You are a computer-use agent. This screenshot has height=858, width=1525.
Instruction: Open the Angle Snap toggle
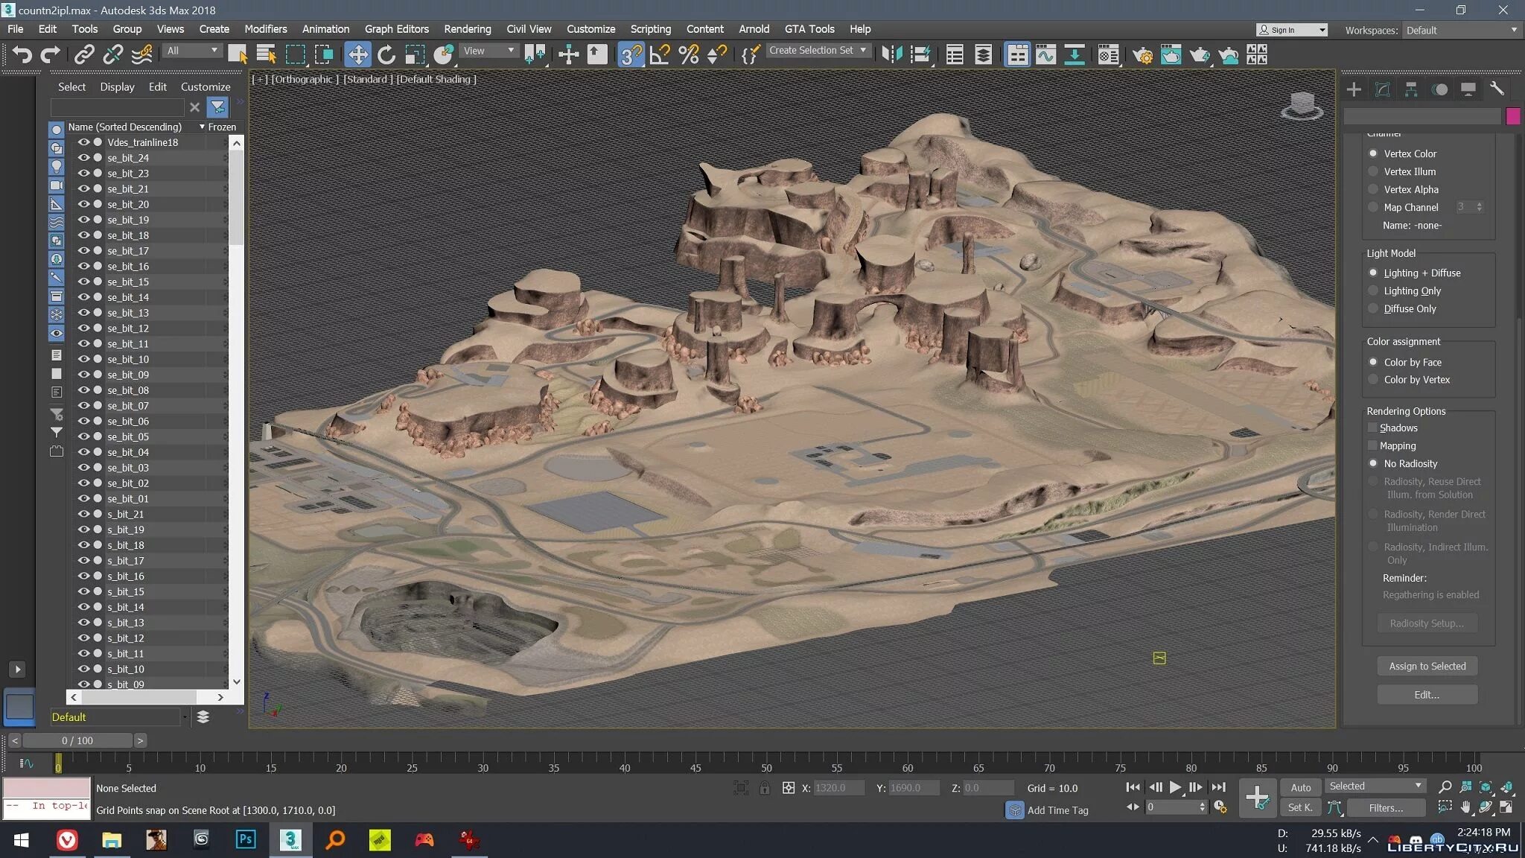point(660,54)
